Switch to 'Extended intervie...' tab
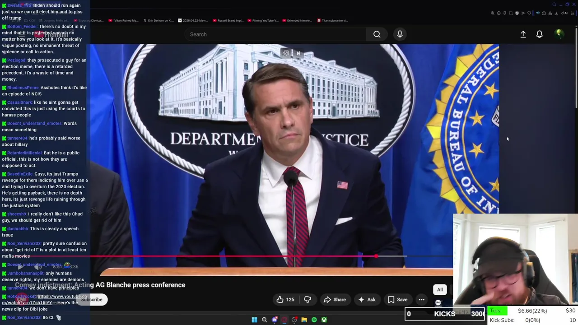The width and height of the screenshot is (578, 325). [x=298, y=20]
